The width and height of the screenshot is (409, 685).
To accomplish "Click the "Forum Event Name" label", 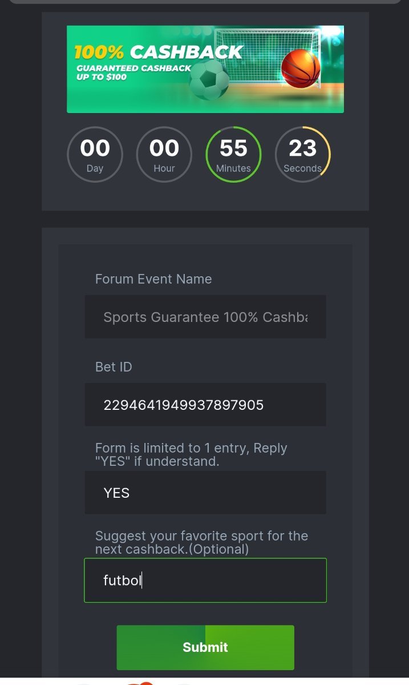I will pos(153,279).
